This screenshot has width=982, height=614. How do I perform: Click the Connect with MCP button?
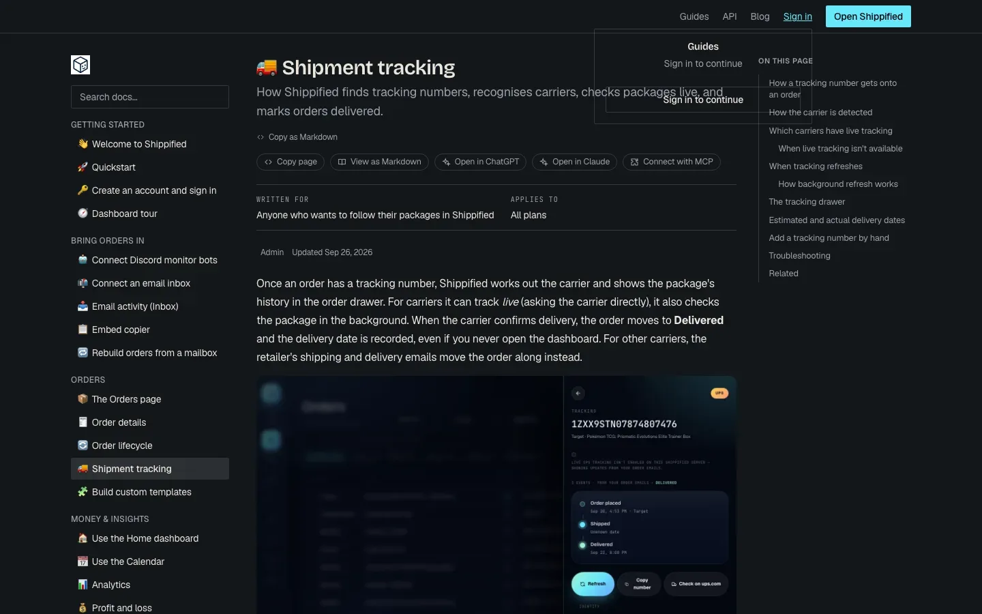[672, 162]
